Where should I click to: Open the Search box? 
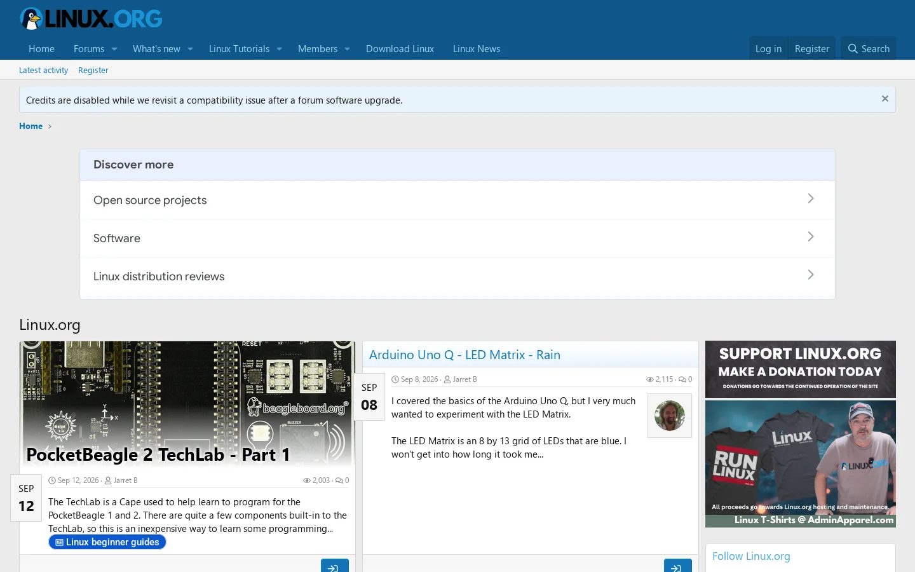(x=868, y=49)
